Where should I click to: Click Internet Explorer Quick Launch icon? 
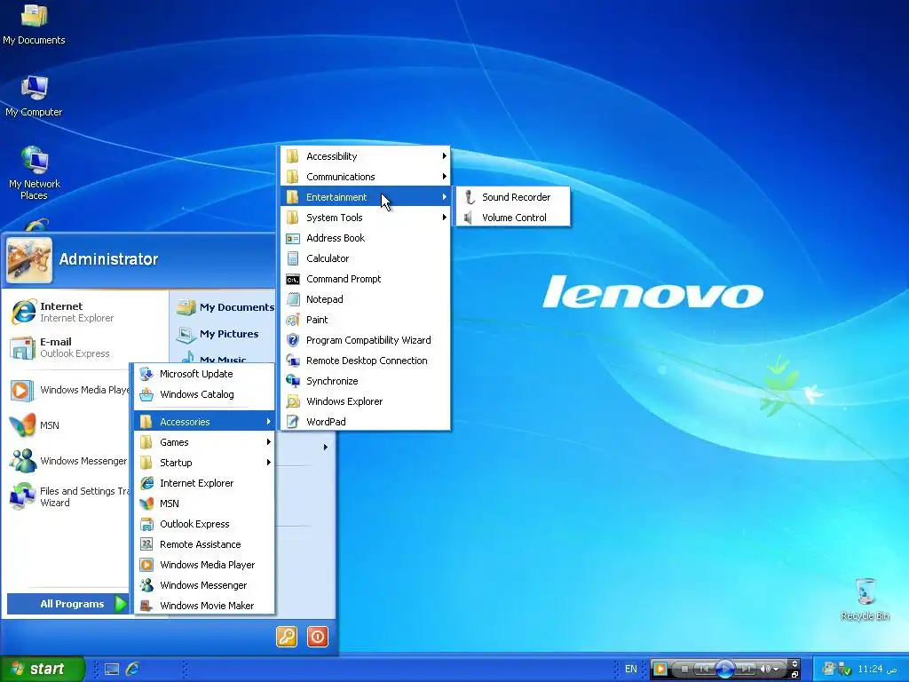[x=133, y=669]
